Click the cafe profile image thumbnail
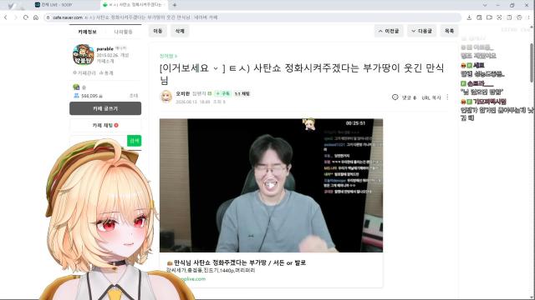Screen dimensions: 535x300 (84, 54)
